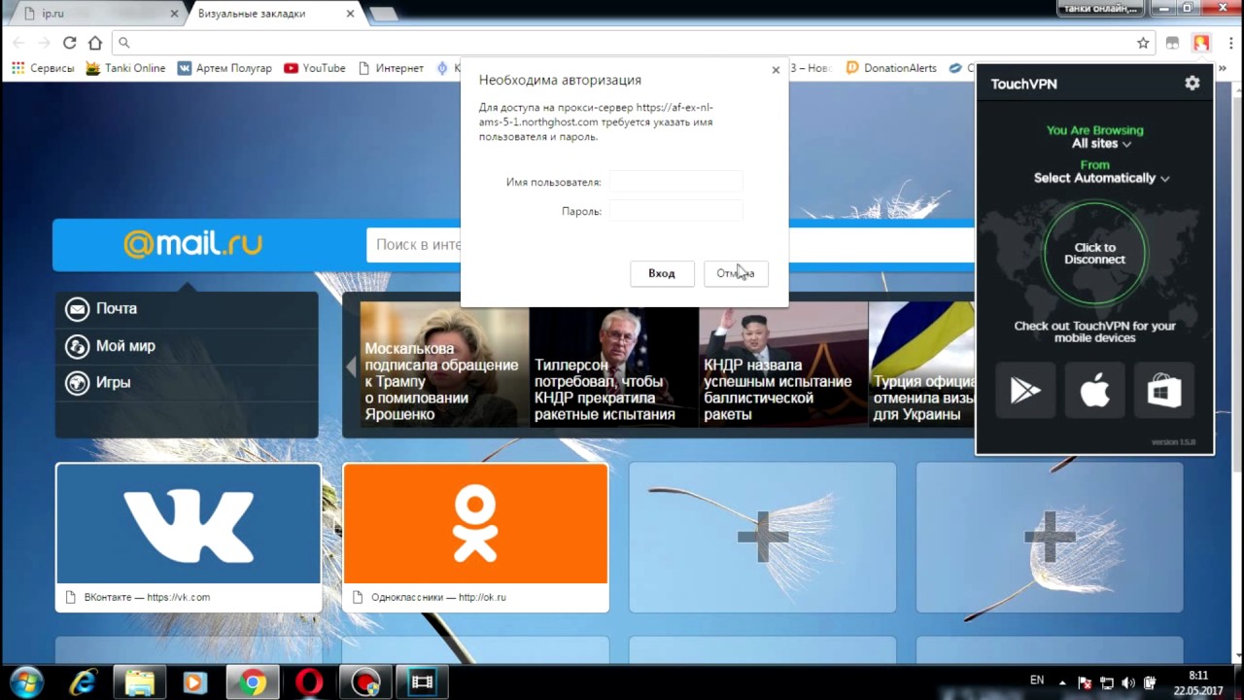This screenshot has height=700, width=1244.
Task: Open the Артем Полугар bookmark
Action: pyautogui.click(x=225, y=68)
